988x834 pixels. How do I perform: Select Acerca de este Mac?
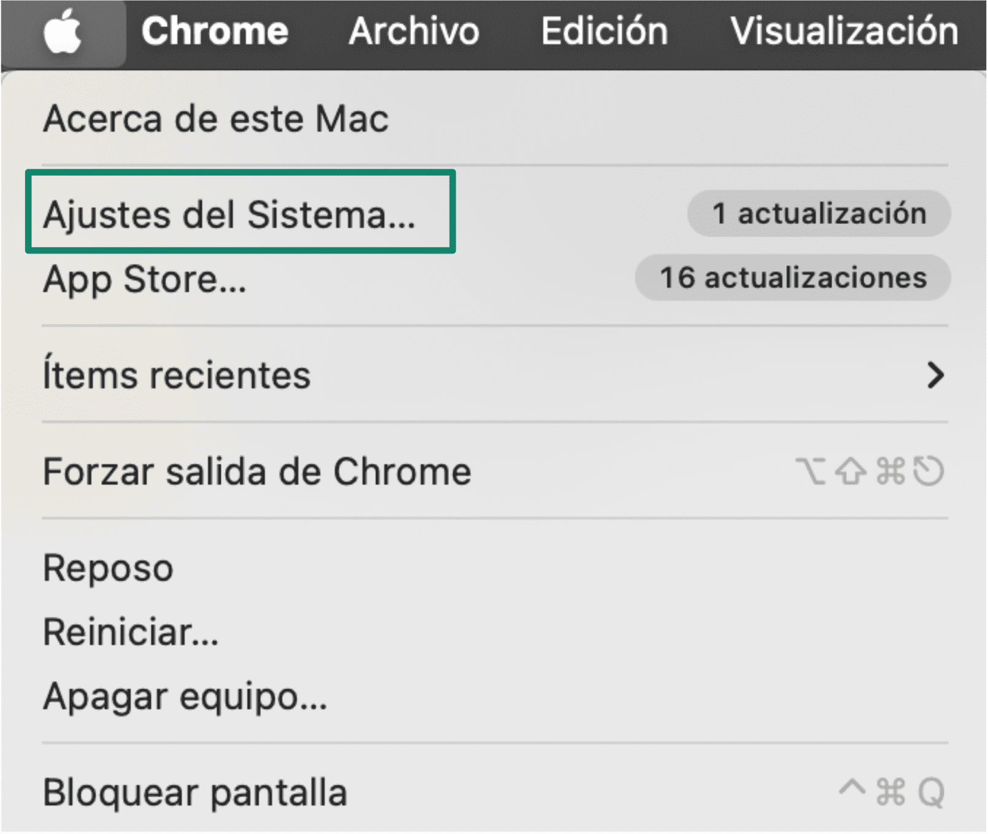click(x=216, y=119)
